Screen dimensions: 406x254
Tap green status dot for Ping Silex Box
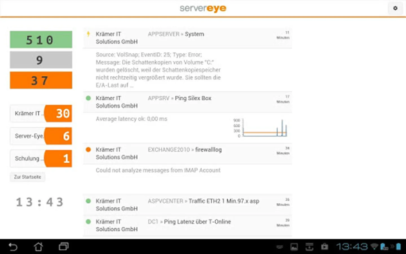point(88,98)
